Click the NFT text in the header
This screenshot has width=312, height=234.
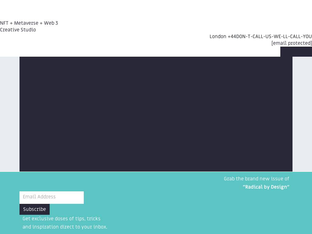pyautogui.click(x=4, y=23)
